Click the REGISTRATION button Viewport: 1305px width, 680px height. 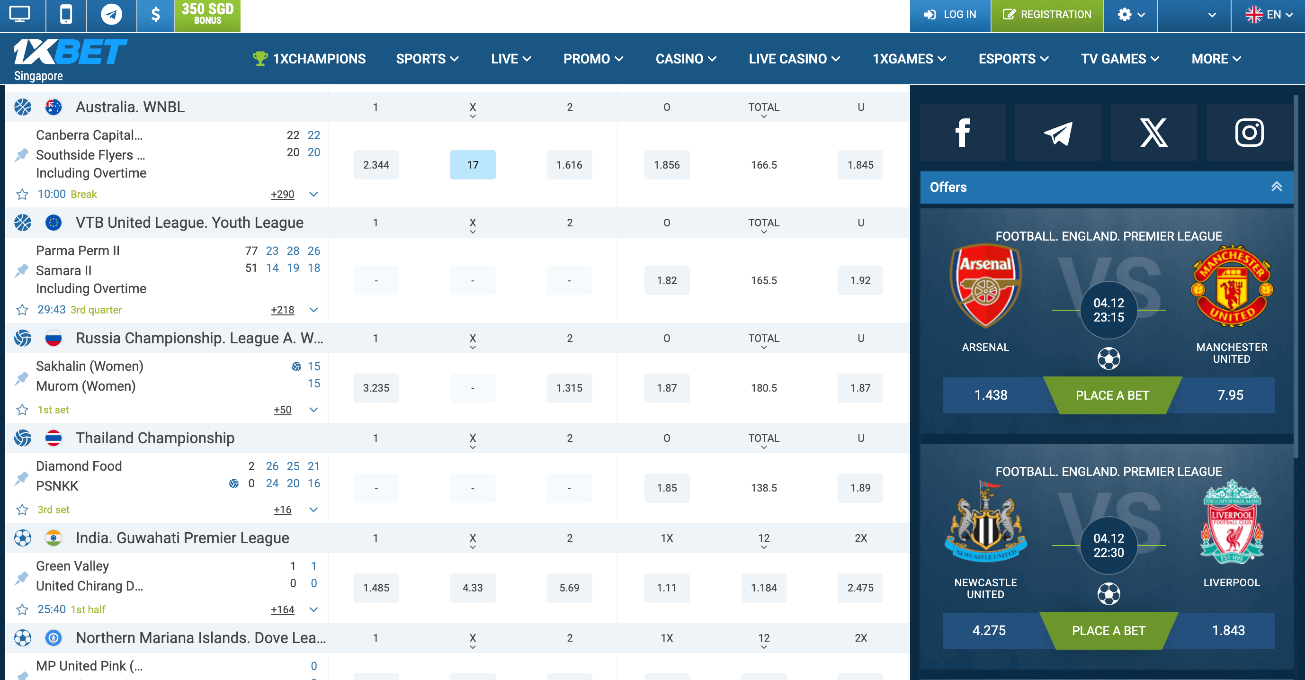(x=1047, y=14)
